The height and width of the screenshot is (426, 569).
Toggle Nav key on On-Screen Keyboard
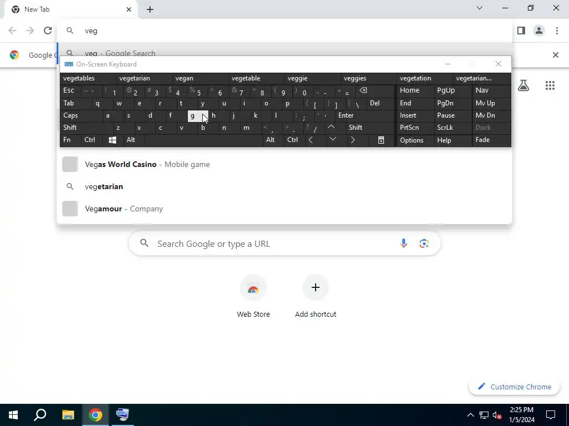tap(491, 90)
